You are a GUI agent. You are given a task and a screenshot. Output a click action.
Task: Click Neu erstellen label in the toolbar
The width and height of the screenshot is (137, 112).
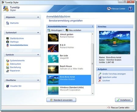coord(75,30)
